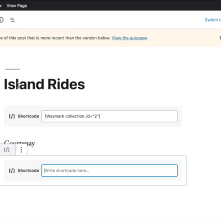This screenshot has height=221, width=221.
Task: Click the shortcode block type icon in toolbar
Action: [x=7, y=150]
